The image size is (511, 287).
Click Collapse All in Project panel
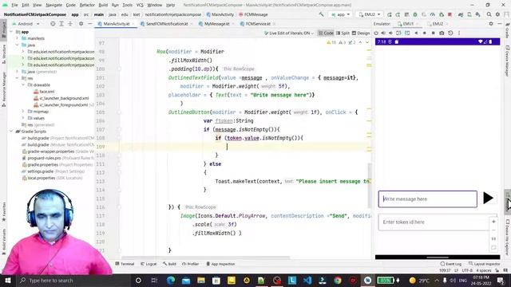pos(70,24)
